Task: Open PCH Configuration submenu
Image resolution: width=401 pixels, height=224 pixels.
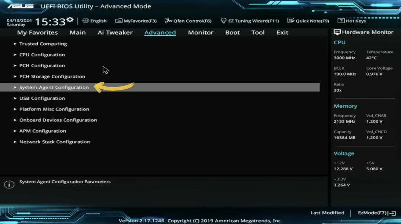Action: tap(42, 65)
